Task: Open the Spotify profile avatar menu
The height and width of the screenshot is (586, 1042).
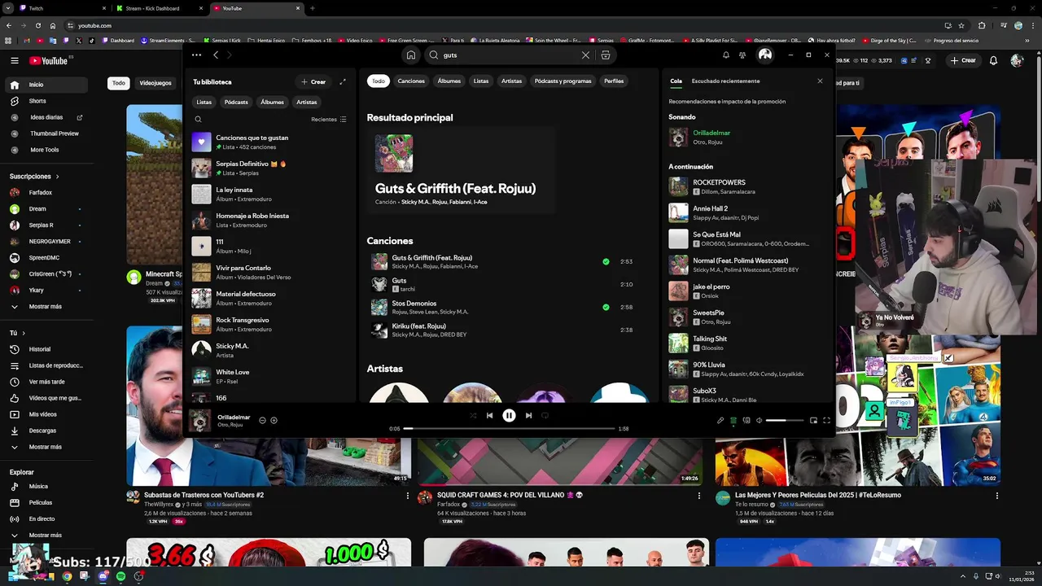Action: coord(765,55)
